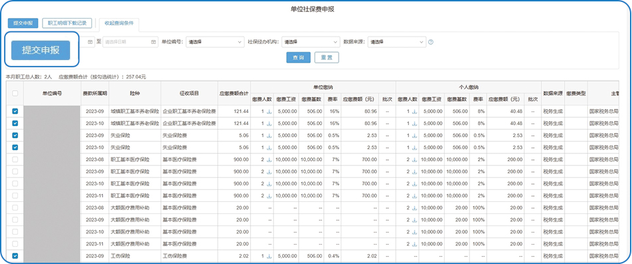Image resolution: width=632 pixels, height=264 pixels.
Task: Uncheck the 2023-10 城镇职工基本养老保险 row checkbox
Action: tap(15, 124)
